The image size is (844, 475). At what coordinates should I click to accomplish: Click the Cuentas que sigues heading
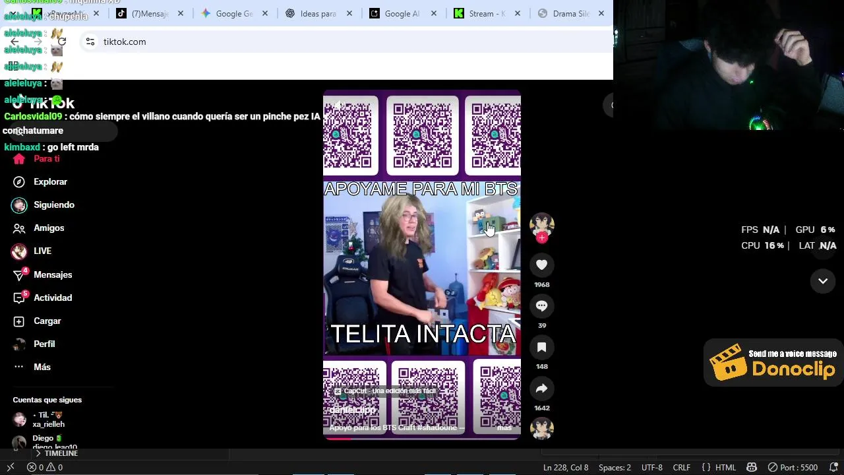[47, 400]
